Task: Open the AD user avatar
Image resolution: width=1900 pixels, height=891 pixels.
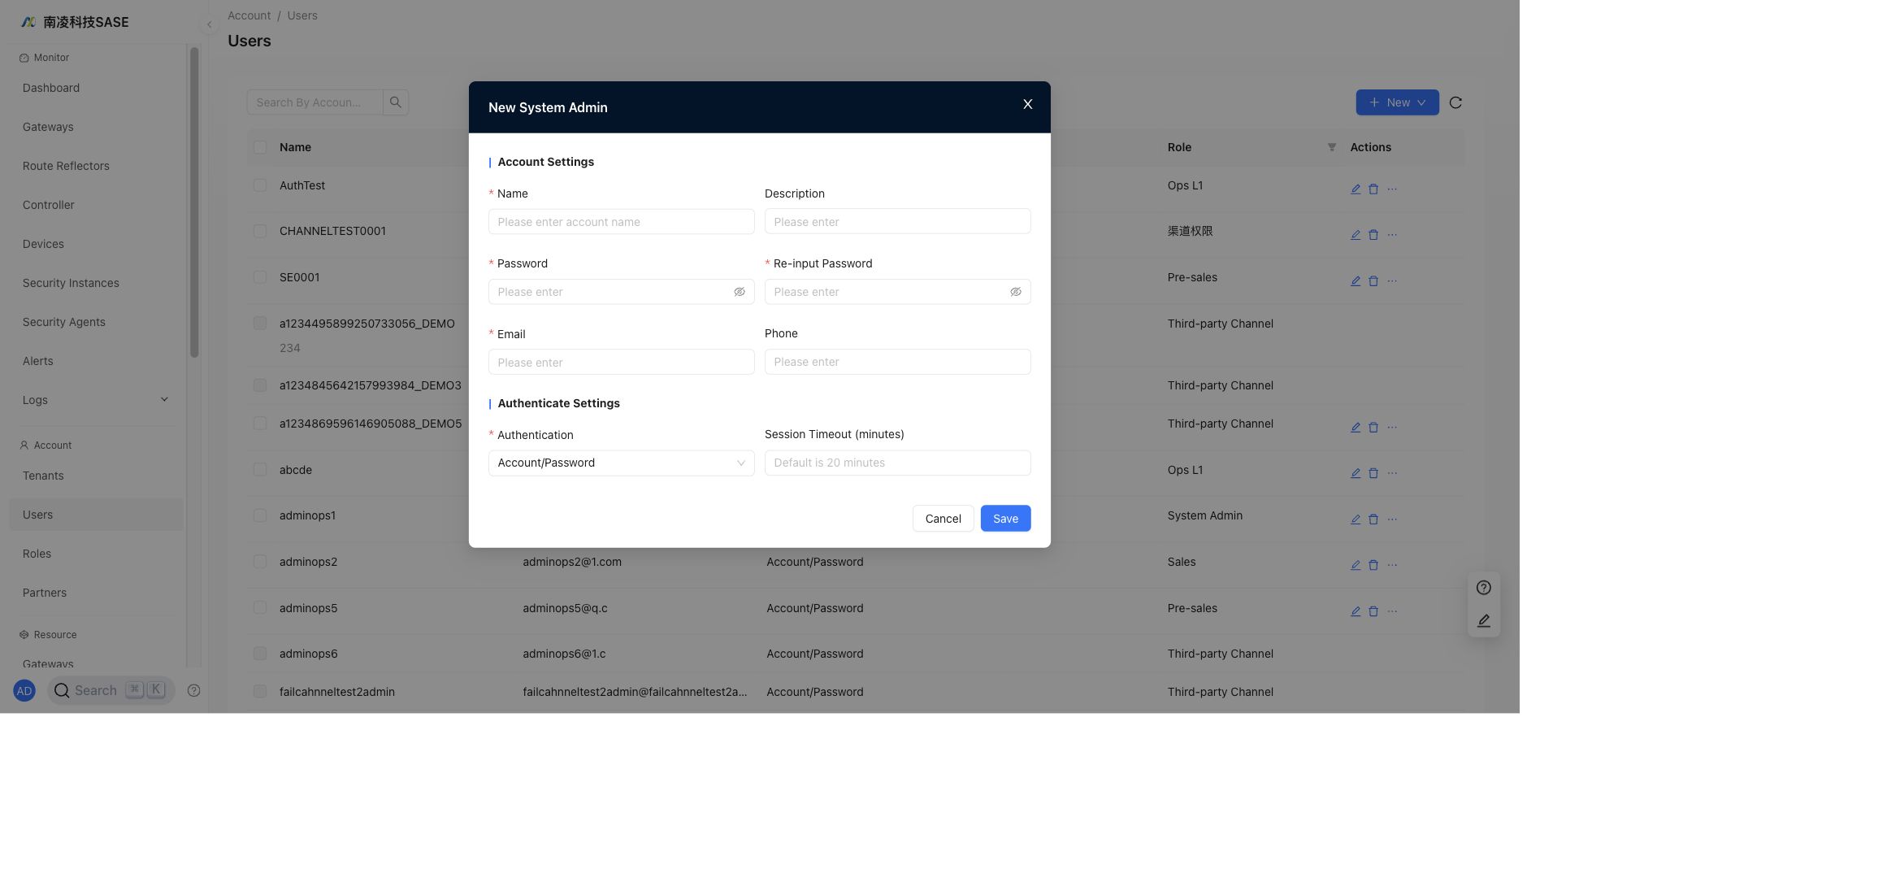Action: [24, 691]
